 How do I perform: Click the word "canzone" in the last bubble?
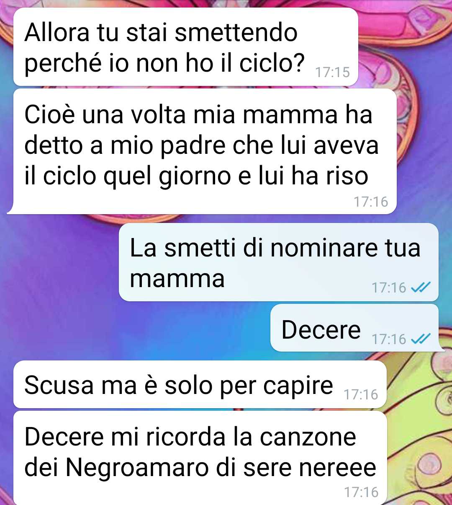coord(308,437)
